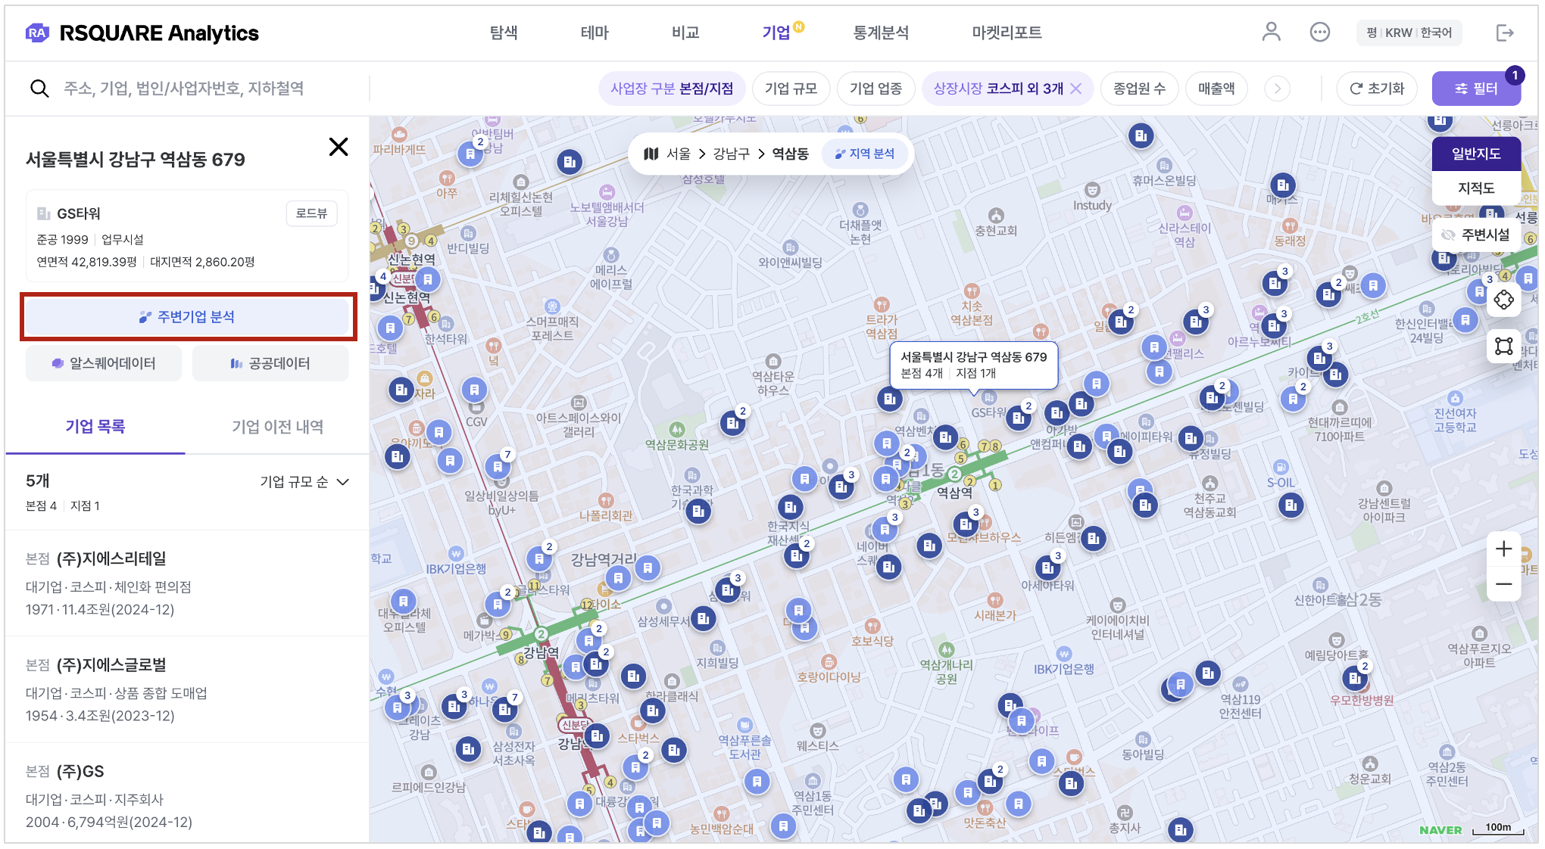Image resolution: width=1545 pixels, height=849 pixels.
Task: Click the 주변기업 분석 button
Action: (x=188, y=317)
